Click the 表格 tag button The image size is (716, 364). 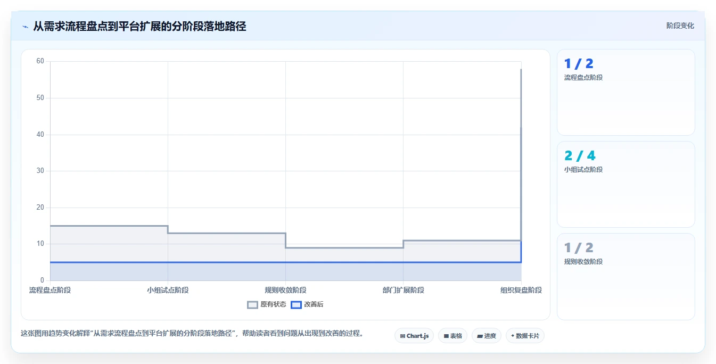click(453, 336)
